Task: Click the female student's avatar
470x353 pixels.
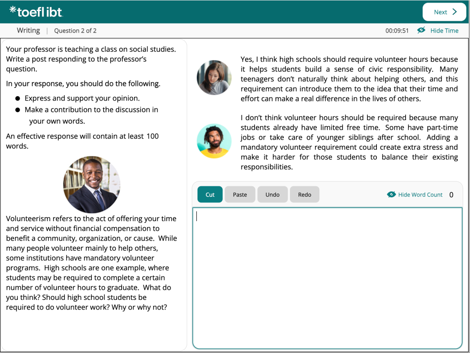Action: click(214, 77)
